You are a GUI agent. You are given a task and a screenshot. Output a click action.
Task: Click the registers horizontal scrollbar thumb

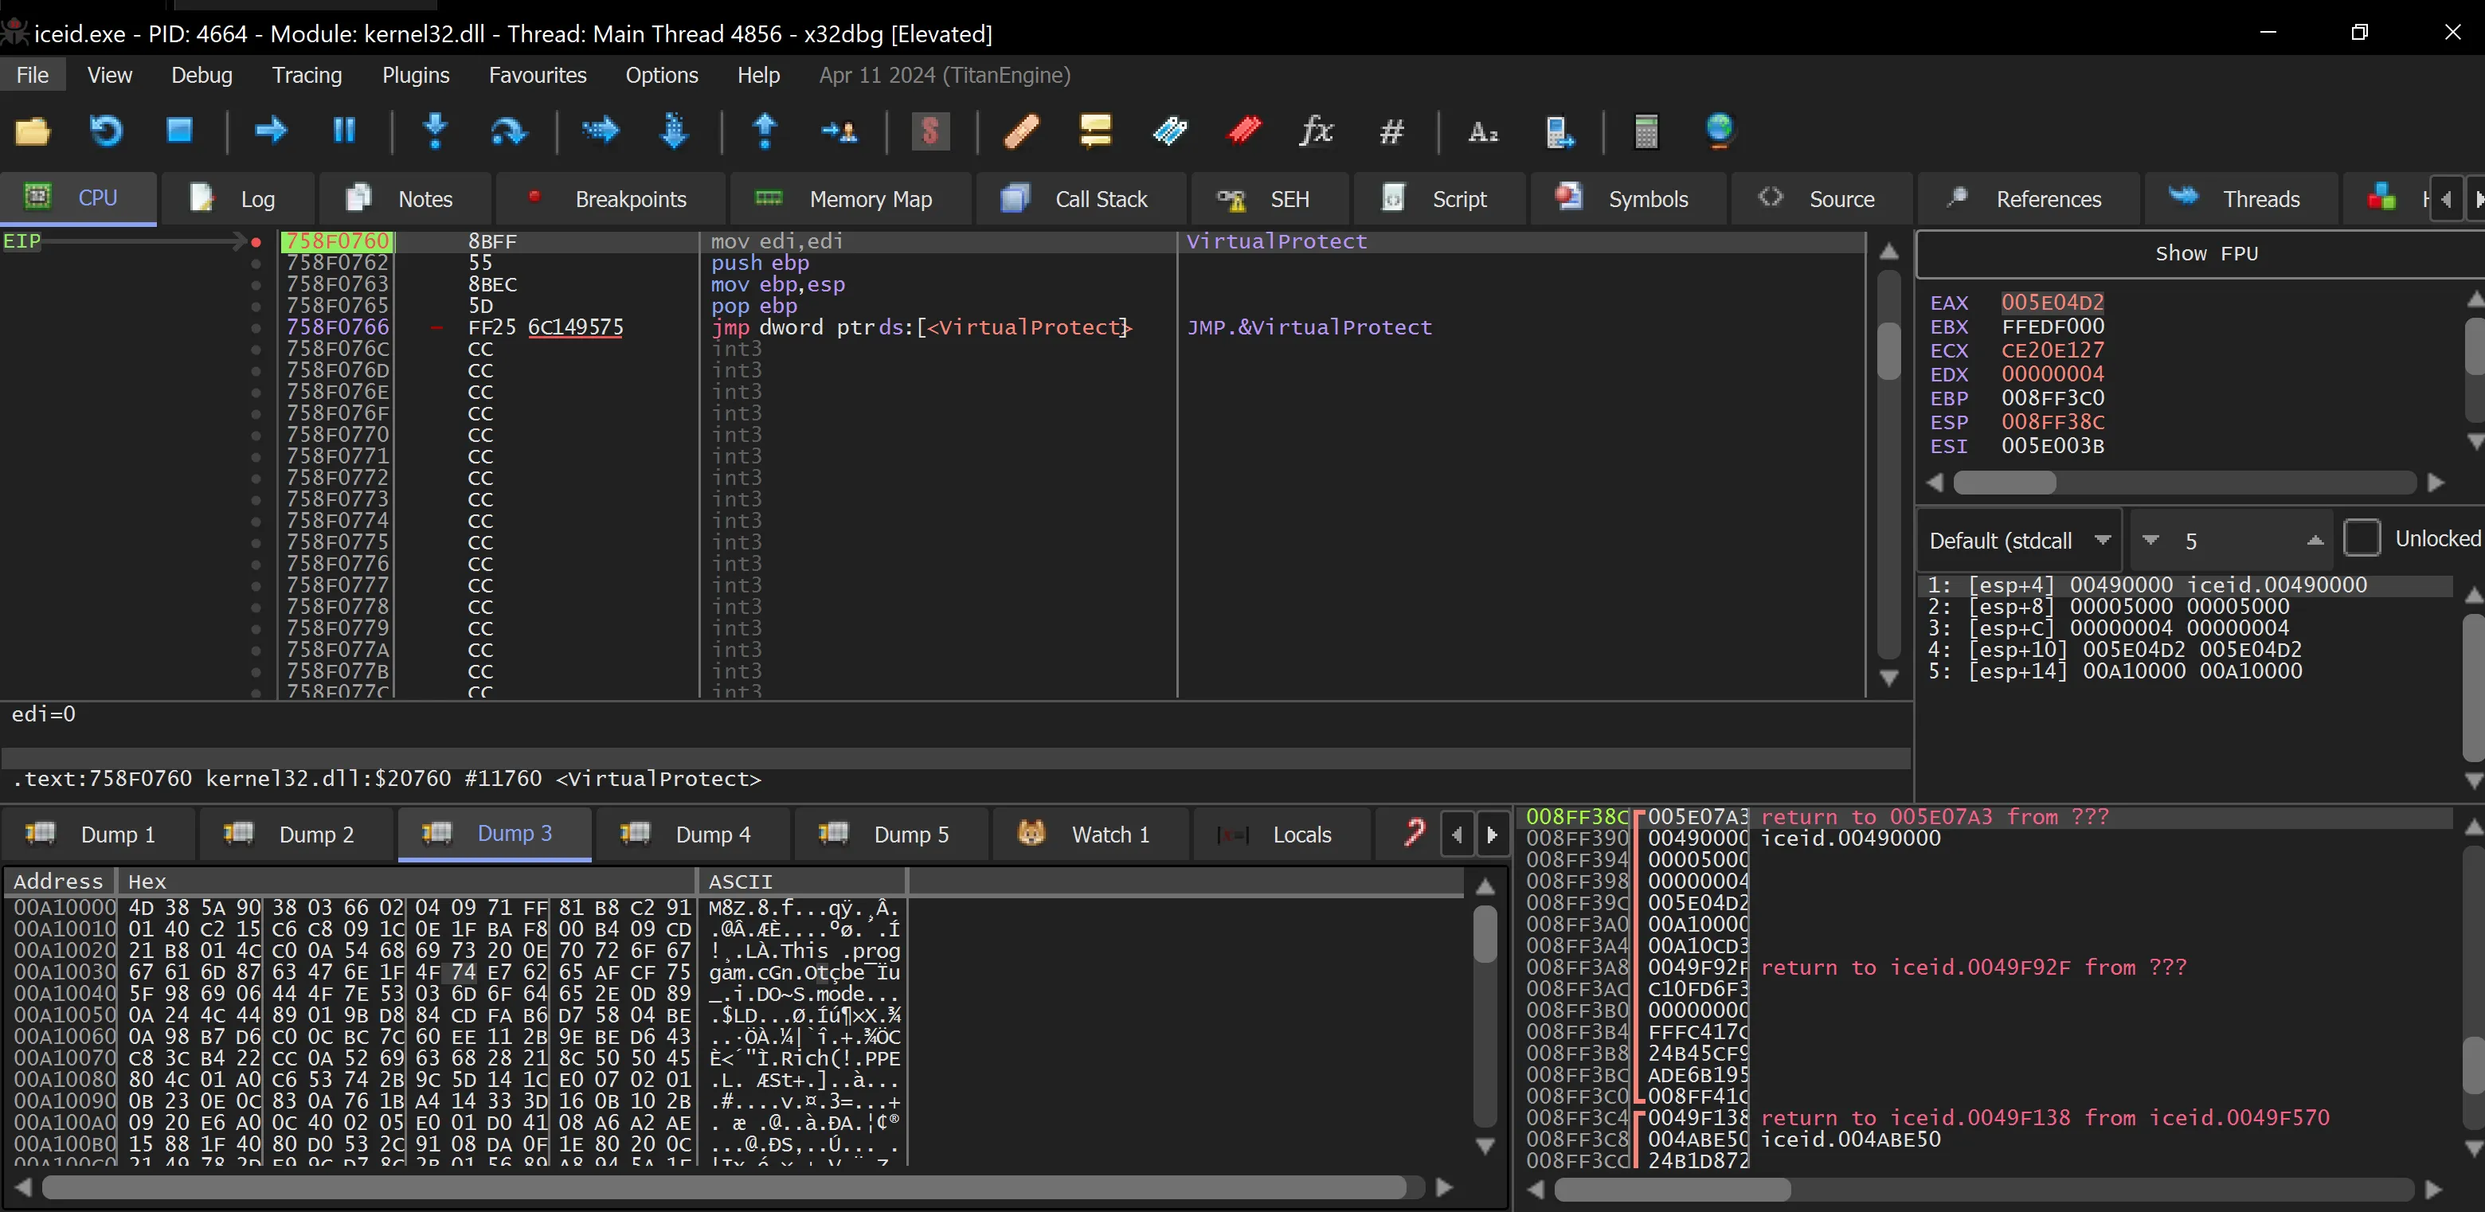2005,482
